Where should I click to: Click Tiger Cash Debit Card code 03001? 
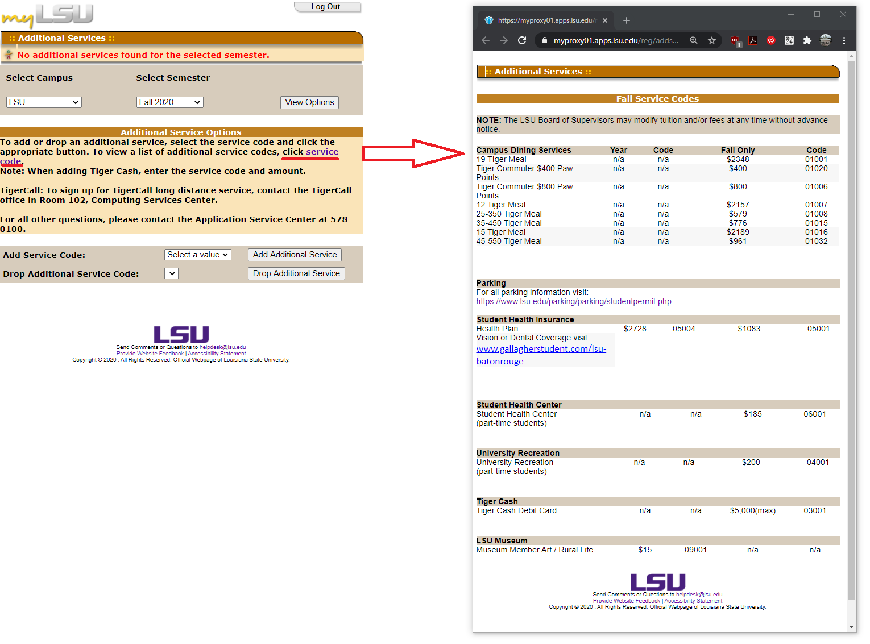point(814,510)
